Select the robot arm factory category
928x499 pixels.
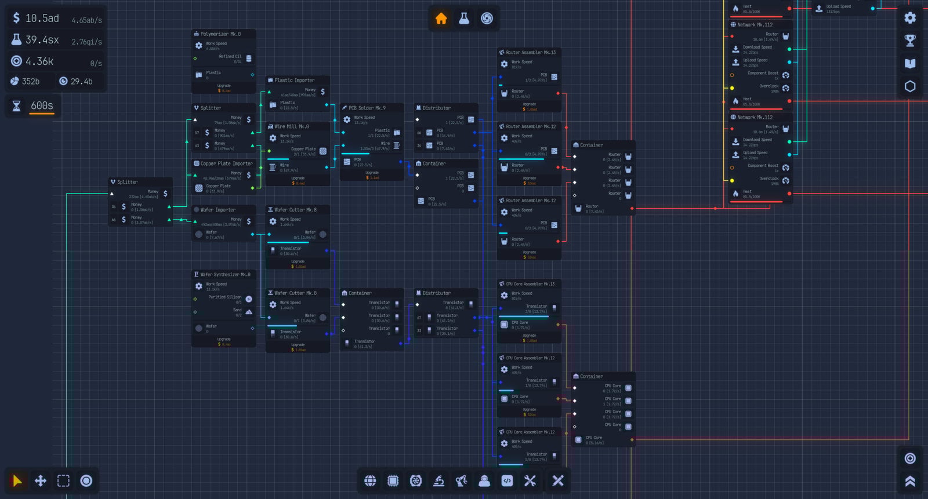462,480
